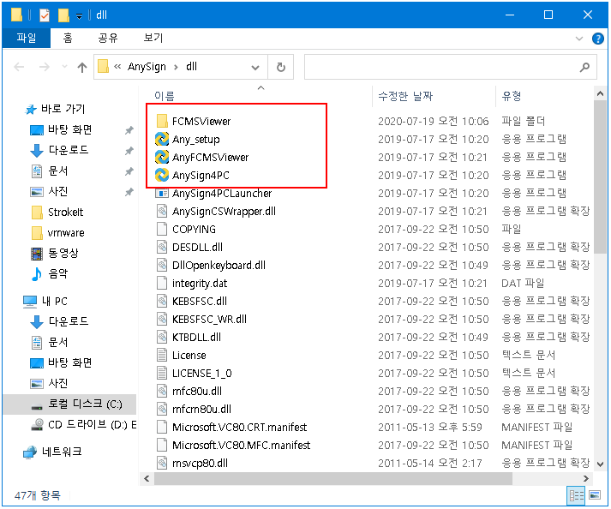
Task: Select 바로 가기 quick access header
Action: tap(63, 109)
